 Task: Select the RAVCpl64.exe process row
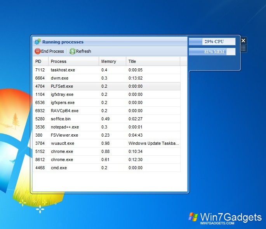coord(106,111)
